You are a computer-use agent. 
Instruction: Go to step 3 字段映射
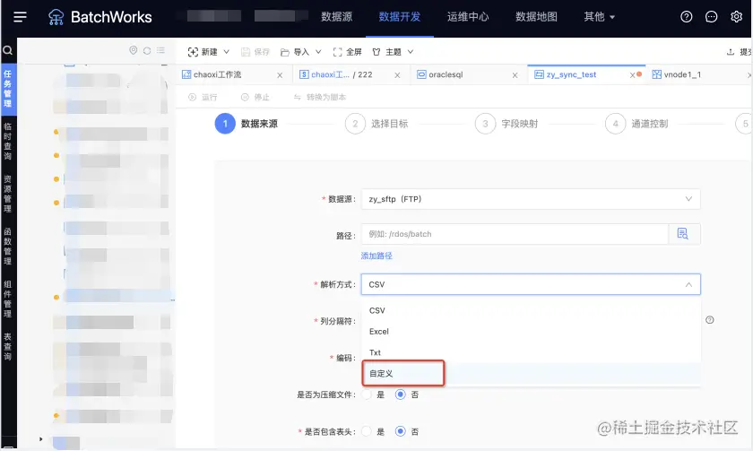[x=506, y=124]
